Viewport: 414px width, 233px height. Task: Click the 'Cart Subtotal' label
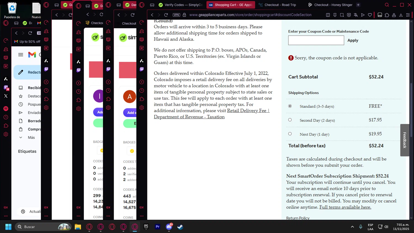303,77
